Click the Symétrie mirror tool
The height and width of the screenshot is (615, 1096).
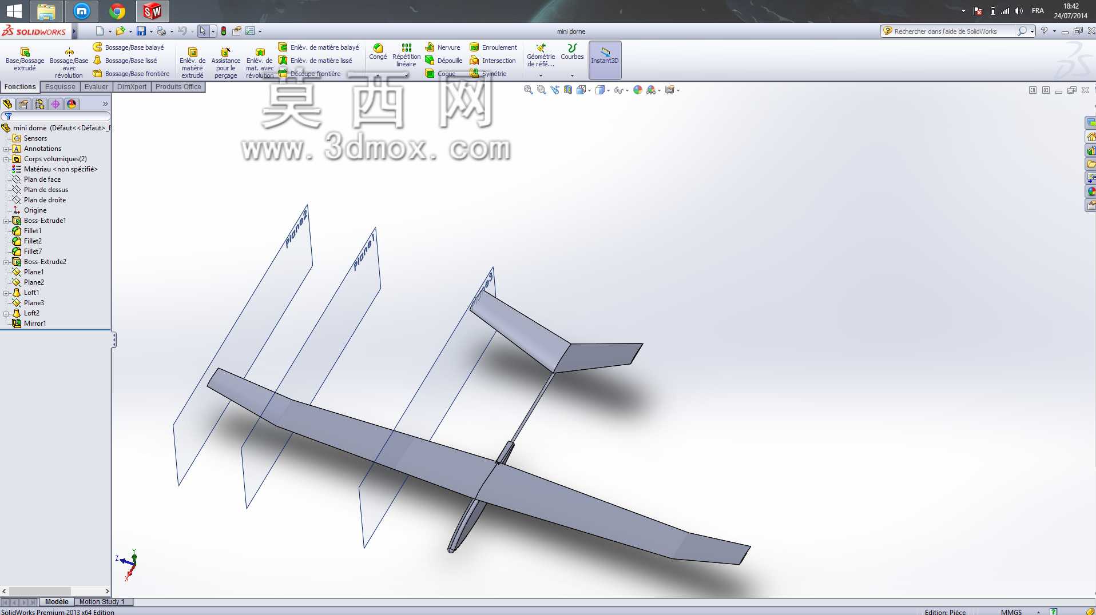(x=488, y=74)
